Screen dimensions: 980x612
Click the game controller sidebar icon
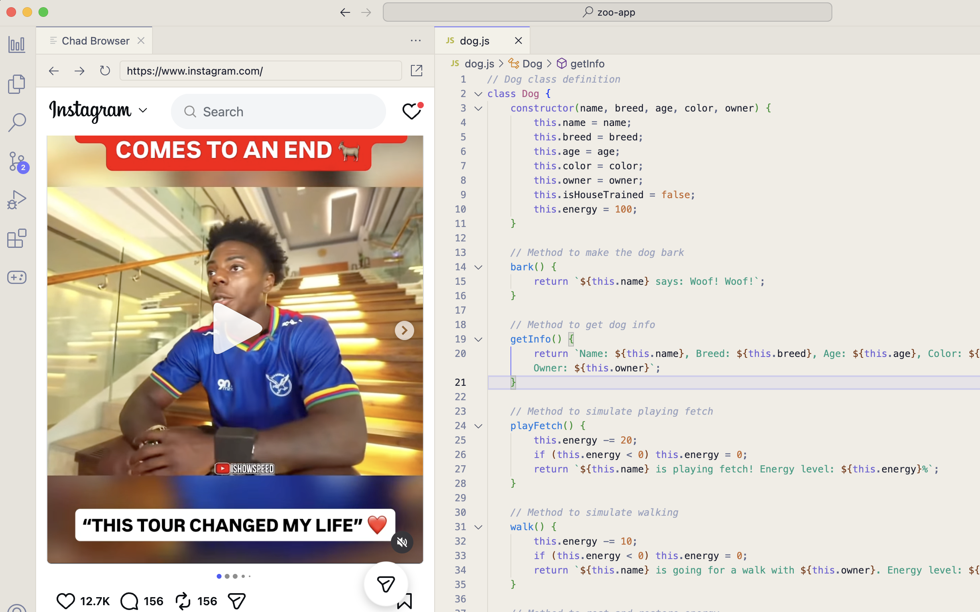point(16,277)
